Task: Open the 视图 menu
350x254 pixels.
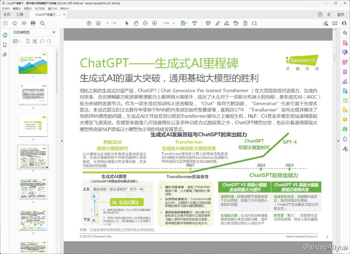Action: (28, 9)
